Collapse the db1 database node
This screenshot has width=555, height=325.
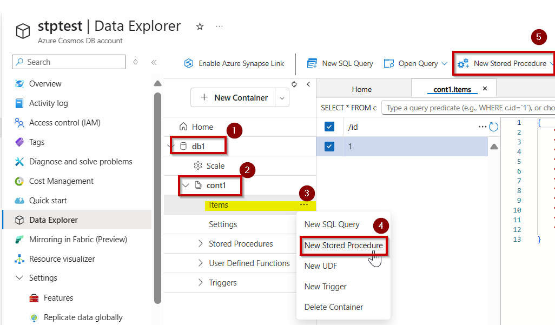pos(170,146)
